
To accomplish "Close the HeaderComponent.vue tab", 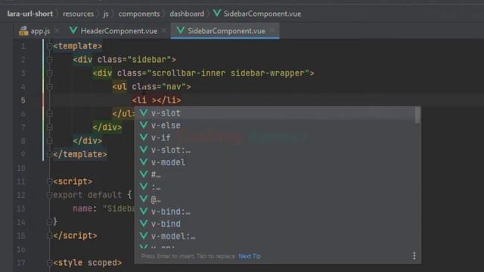I will [x=164, y=31].
